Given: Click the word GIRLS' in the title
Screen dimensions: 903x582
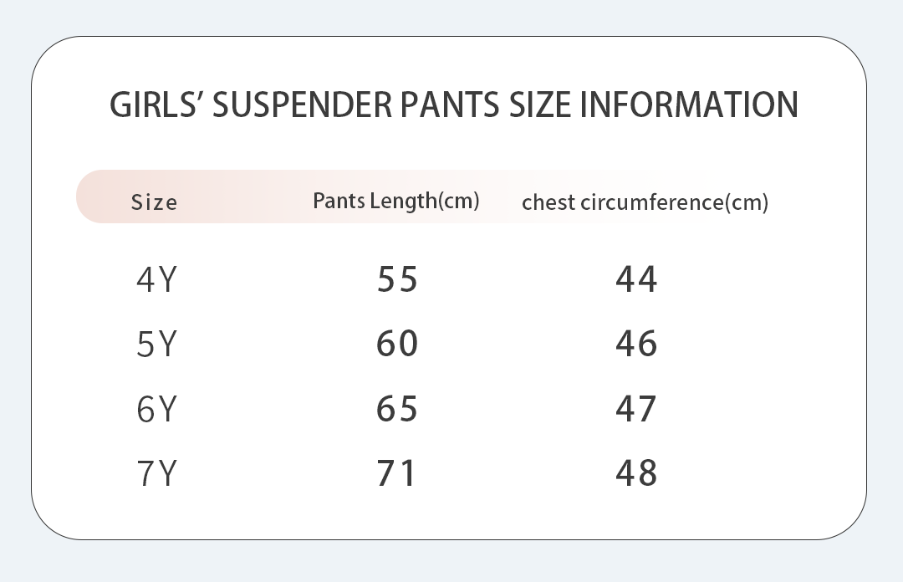Looking at the screenshot, I should point(157,105).
